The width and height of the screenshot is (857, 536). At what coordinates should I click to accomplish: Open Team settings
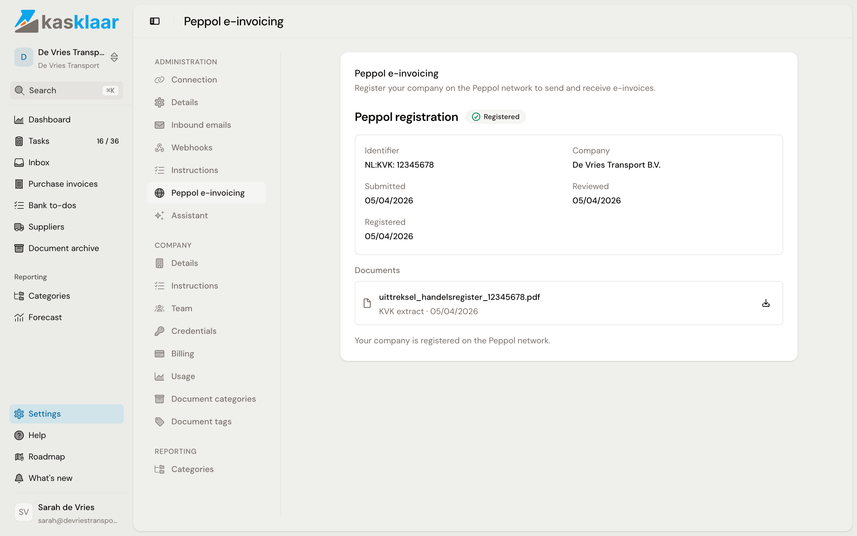tap(207, 308)
